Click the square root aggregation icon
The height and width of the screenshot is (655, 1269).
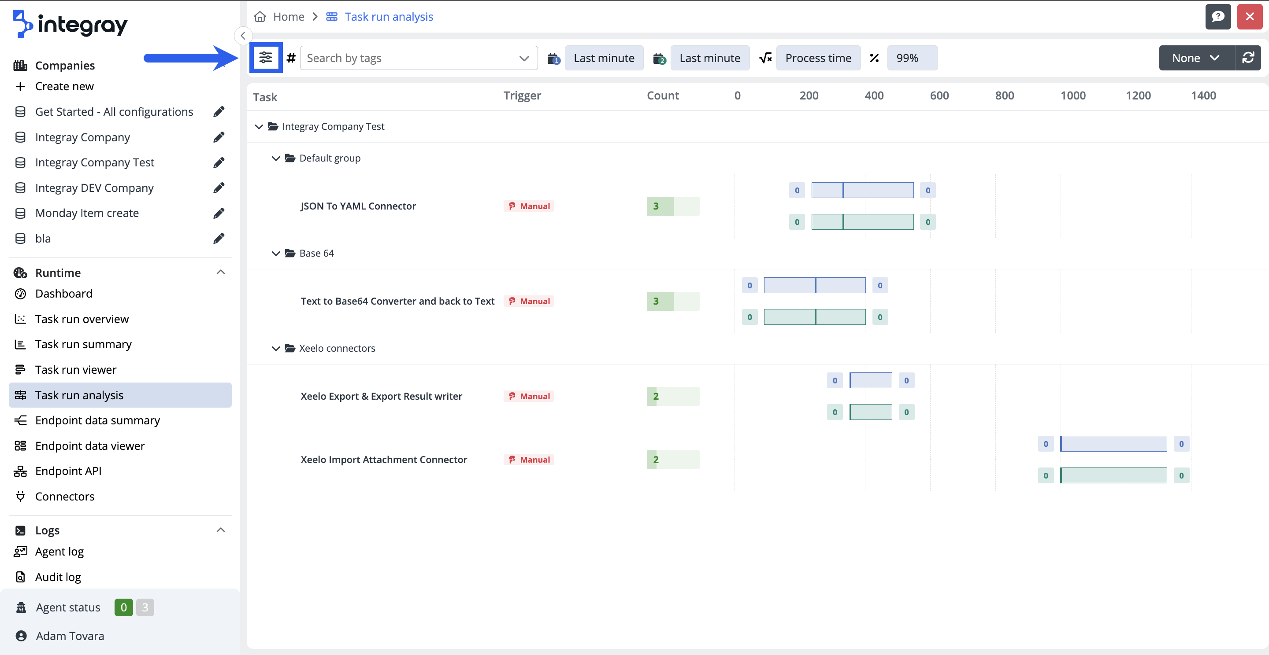pos(765,58)
